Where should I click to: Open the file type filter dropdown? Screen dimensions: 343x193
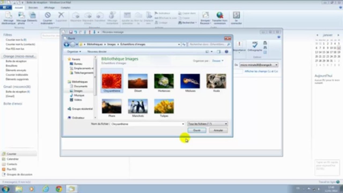[208, 124]
